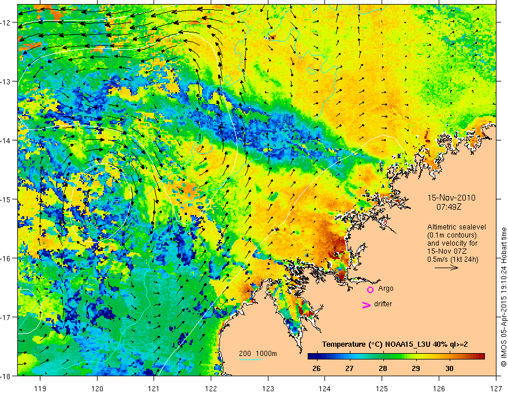
Task: Click the dark red end of the temperature colorbar
Action: 482,356
